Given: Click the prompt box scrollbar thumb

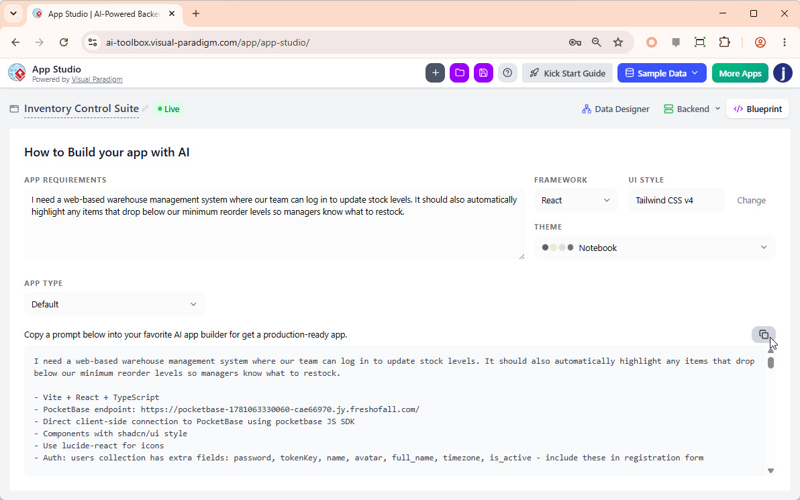Looking at the screenshot, I should tap(770, 363).
